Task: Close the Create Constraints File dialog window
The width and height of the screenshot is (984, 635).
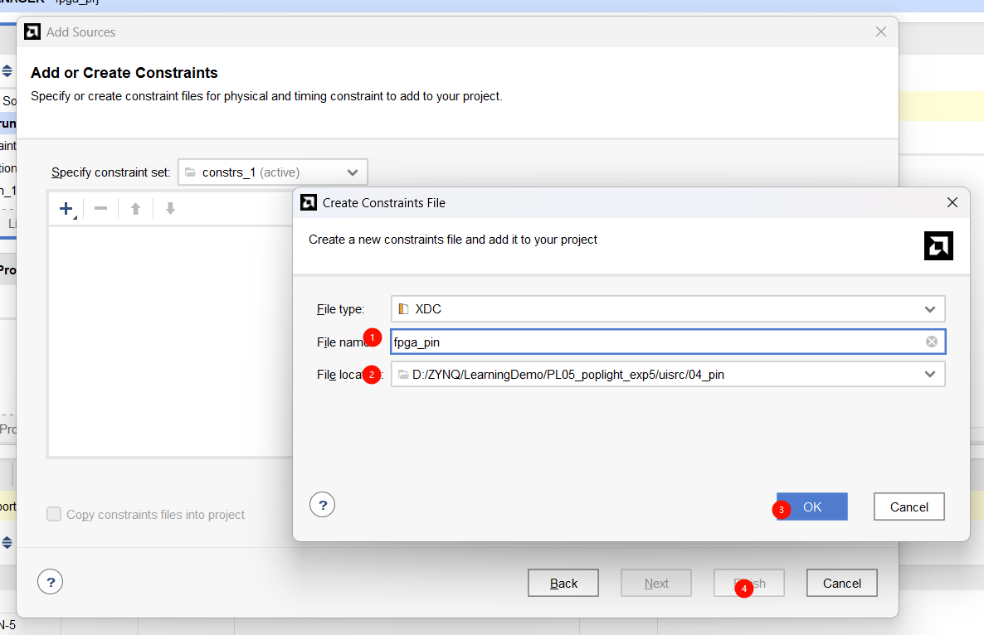Action: (x=952, y=202)
